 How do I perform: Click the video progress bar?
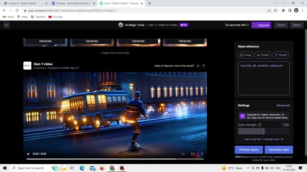click(115, 159)
